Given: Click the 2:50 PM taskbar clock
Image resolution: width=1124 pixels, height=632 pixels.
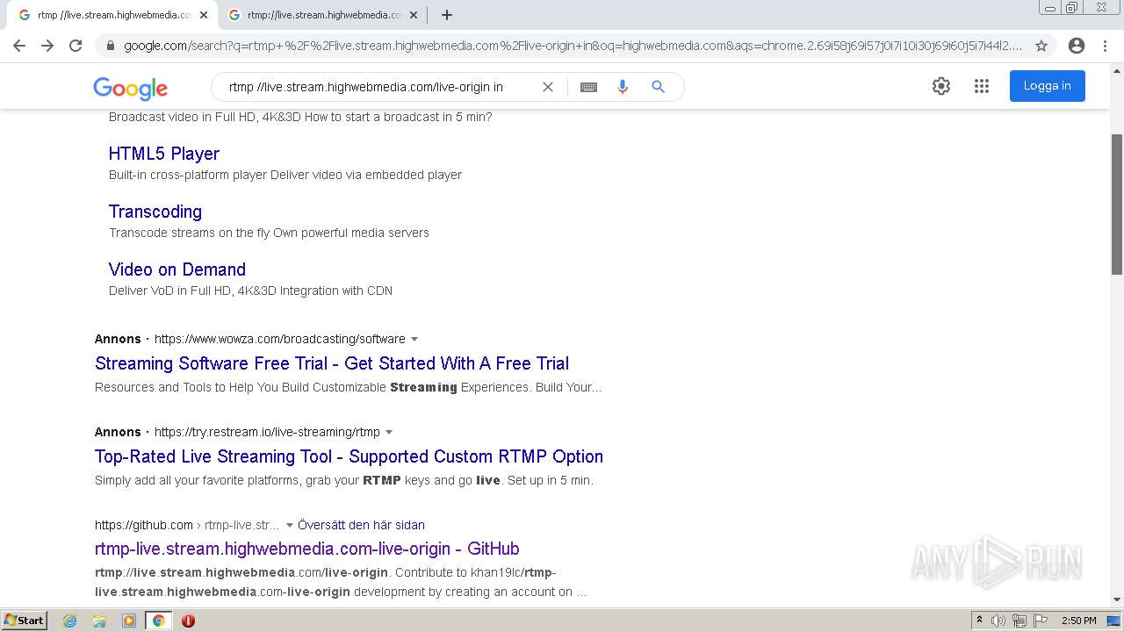Looking at the screenshot, I should tap(1079, 621).
